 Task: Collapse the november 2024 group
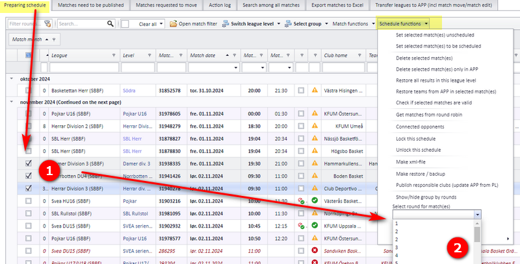[12, 102]
